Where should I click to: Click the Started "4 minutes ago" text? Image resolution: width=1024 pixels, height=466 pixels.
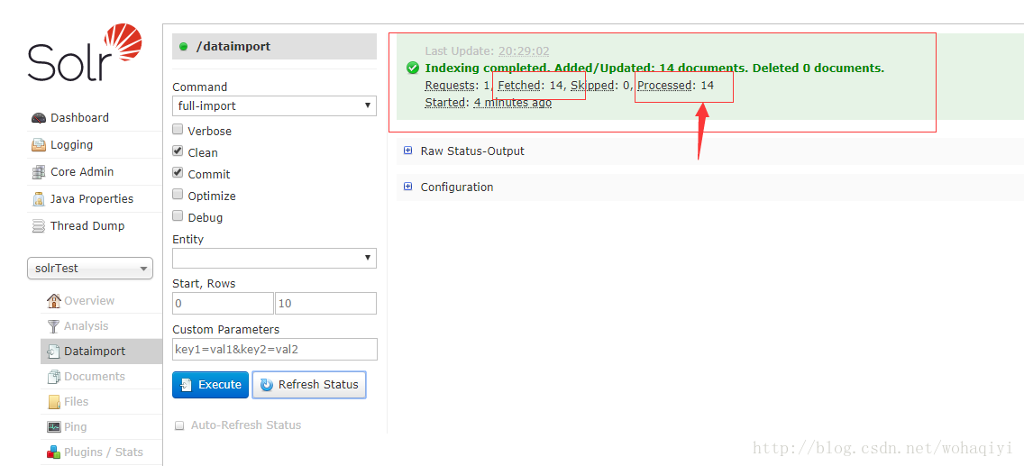click(x=513, y=103)
